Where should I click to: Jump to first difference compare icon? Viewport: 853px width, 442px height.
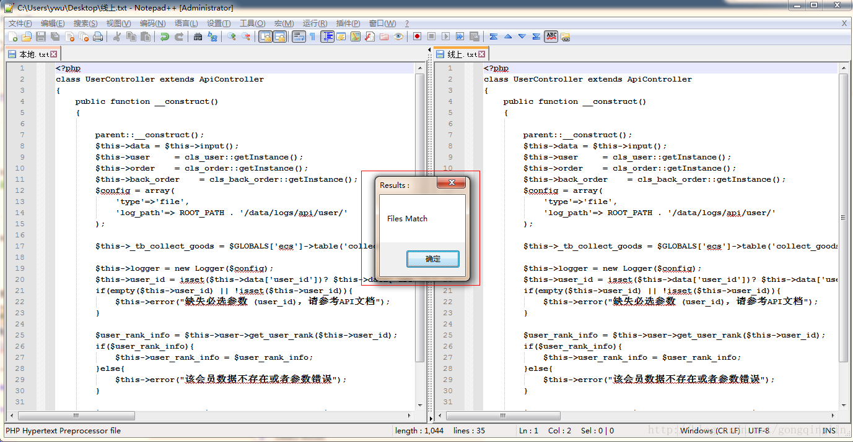493,36
